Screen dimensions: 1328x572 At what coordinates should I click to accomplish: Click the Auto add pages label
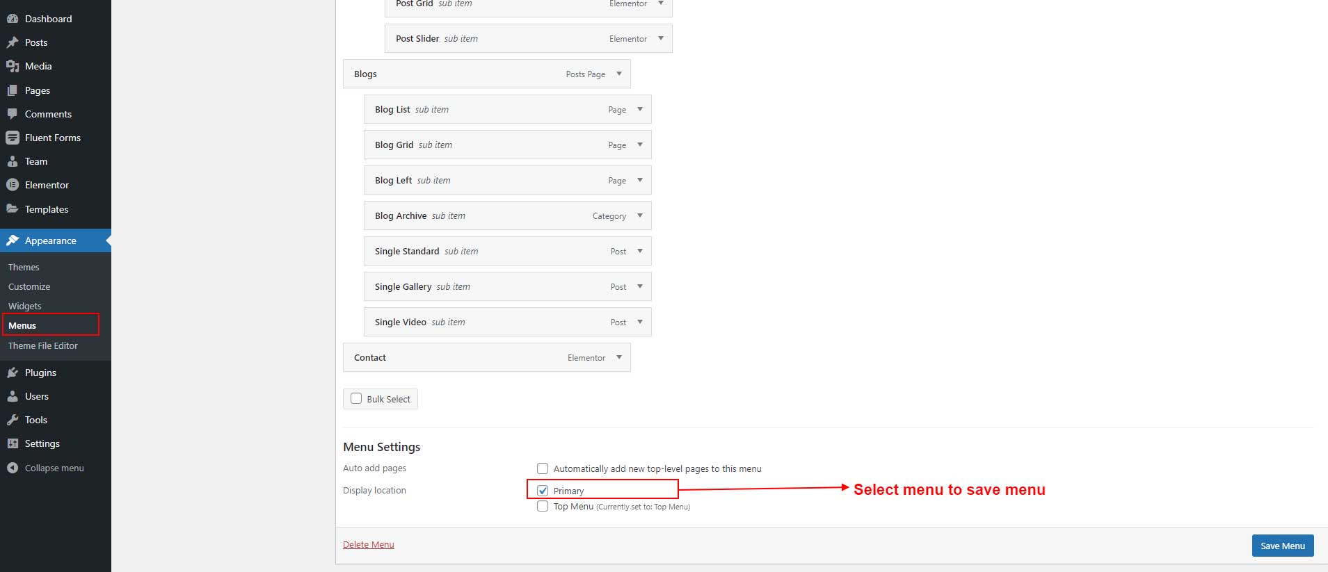click(x=374, y=468)
